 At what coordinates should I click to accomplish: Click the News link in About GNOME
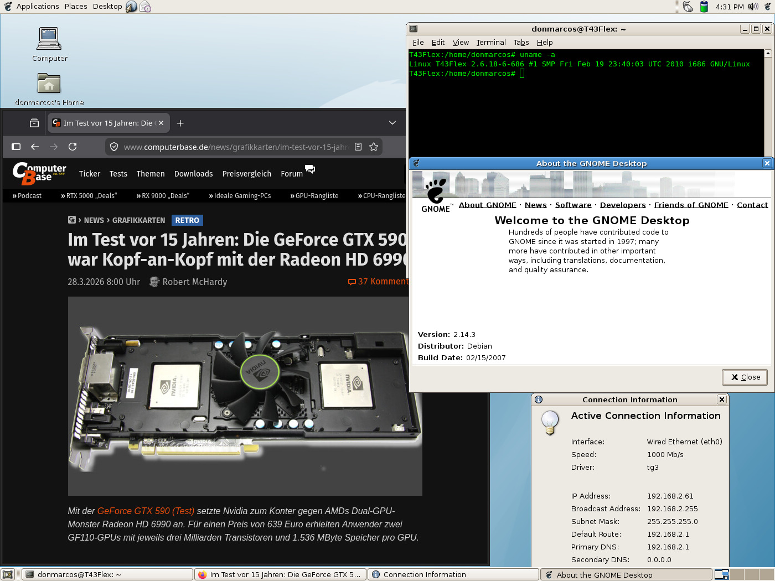(535, 205)
